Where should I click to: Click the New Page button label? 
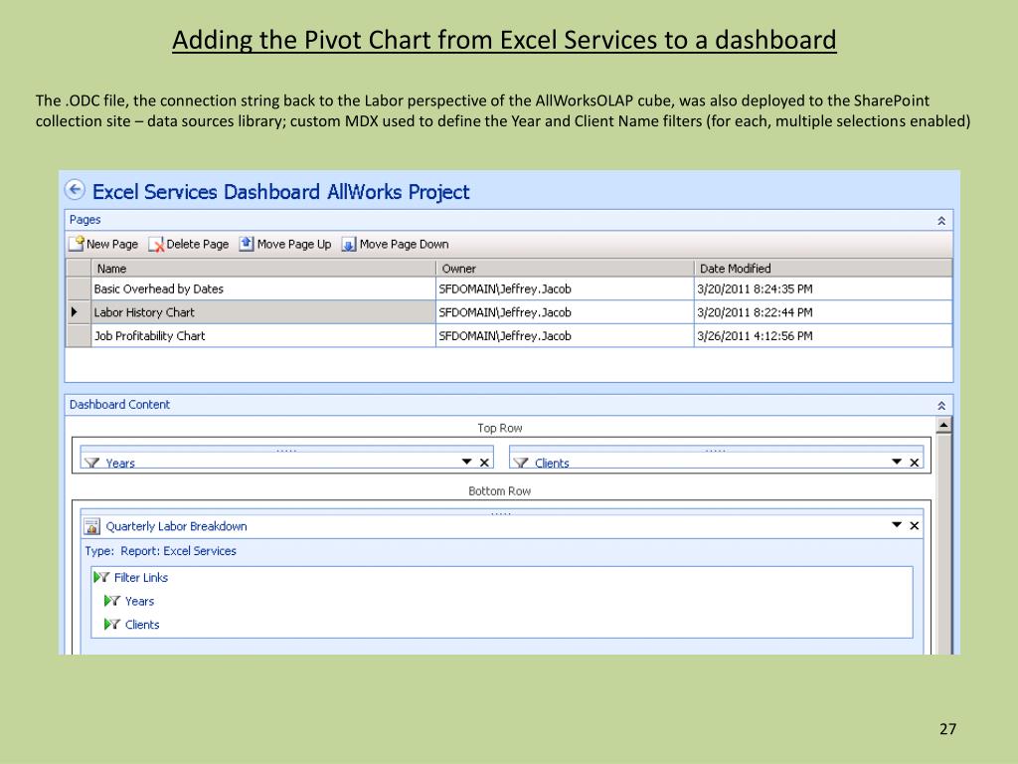tap(112, 245)
